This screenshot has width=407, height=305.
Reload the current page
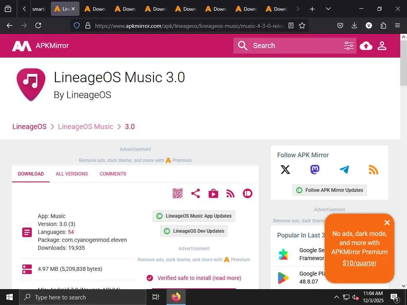[38, 25]
